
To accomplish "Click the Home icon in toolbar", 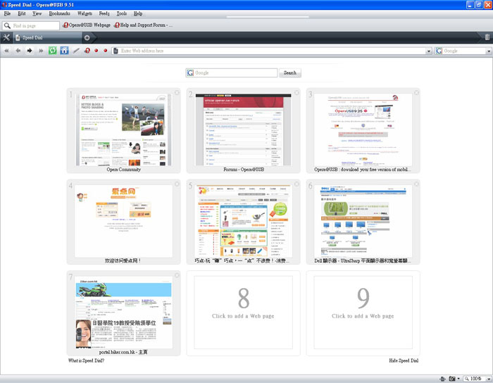I will click(x=64, y=51).
